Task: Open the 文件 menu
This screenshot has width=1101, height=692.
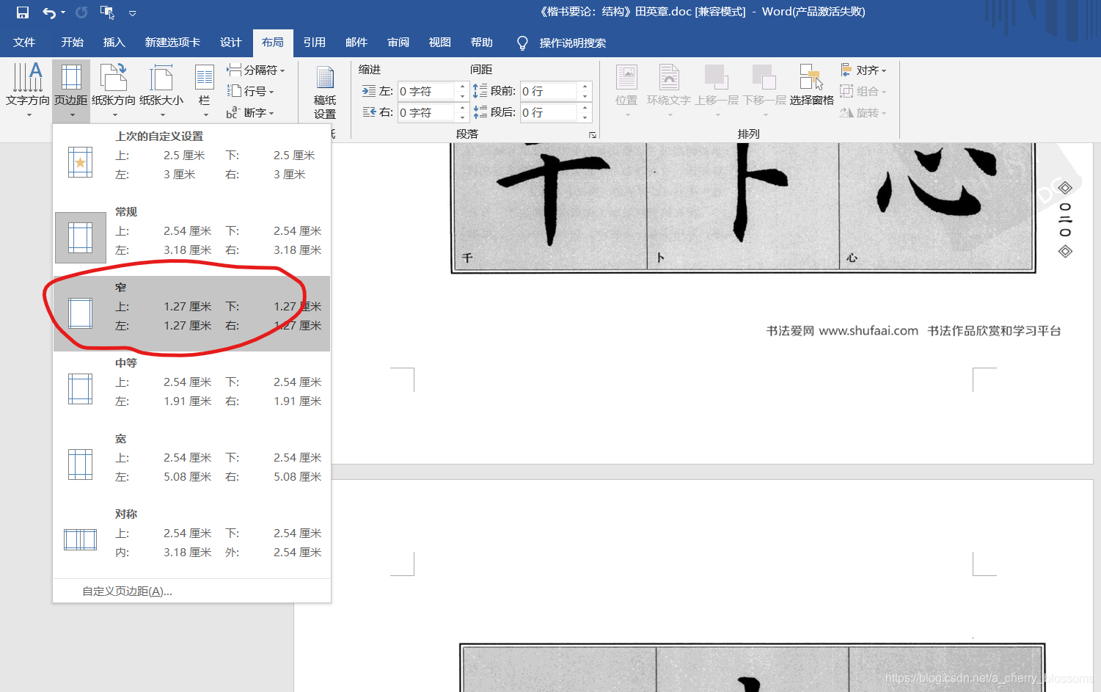Action: [x=24, y=43]
